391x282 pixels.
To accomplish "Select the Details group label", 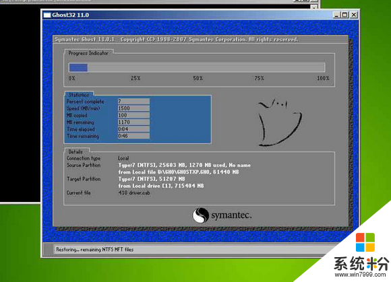I will pyautogui.click(x=76, y=152).
